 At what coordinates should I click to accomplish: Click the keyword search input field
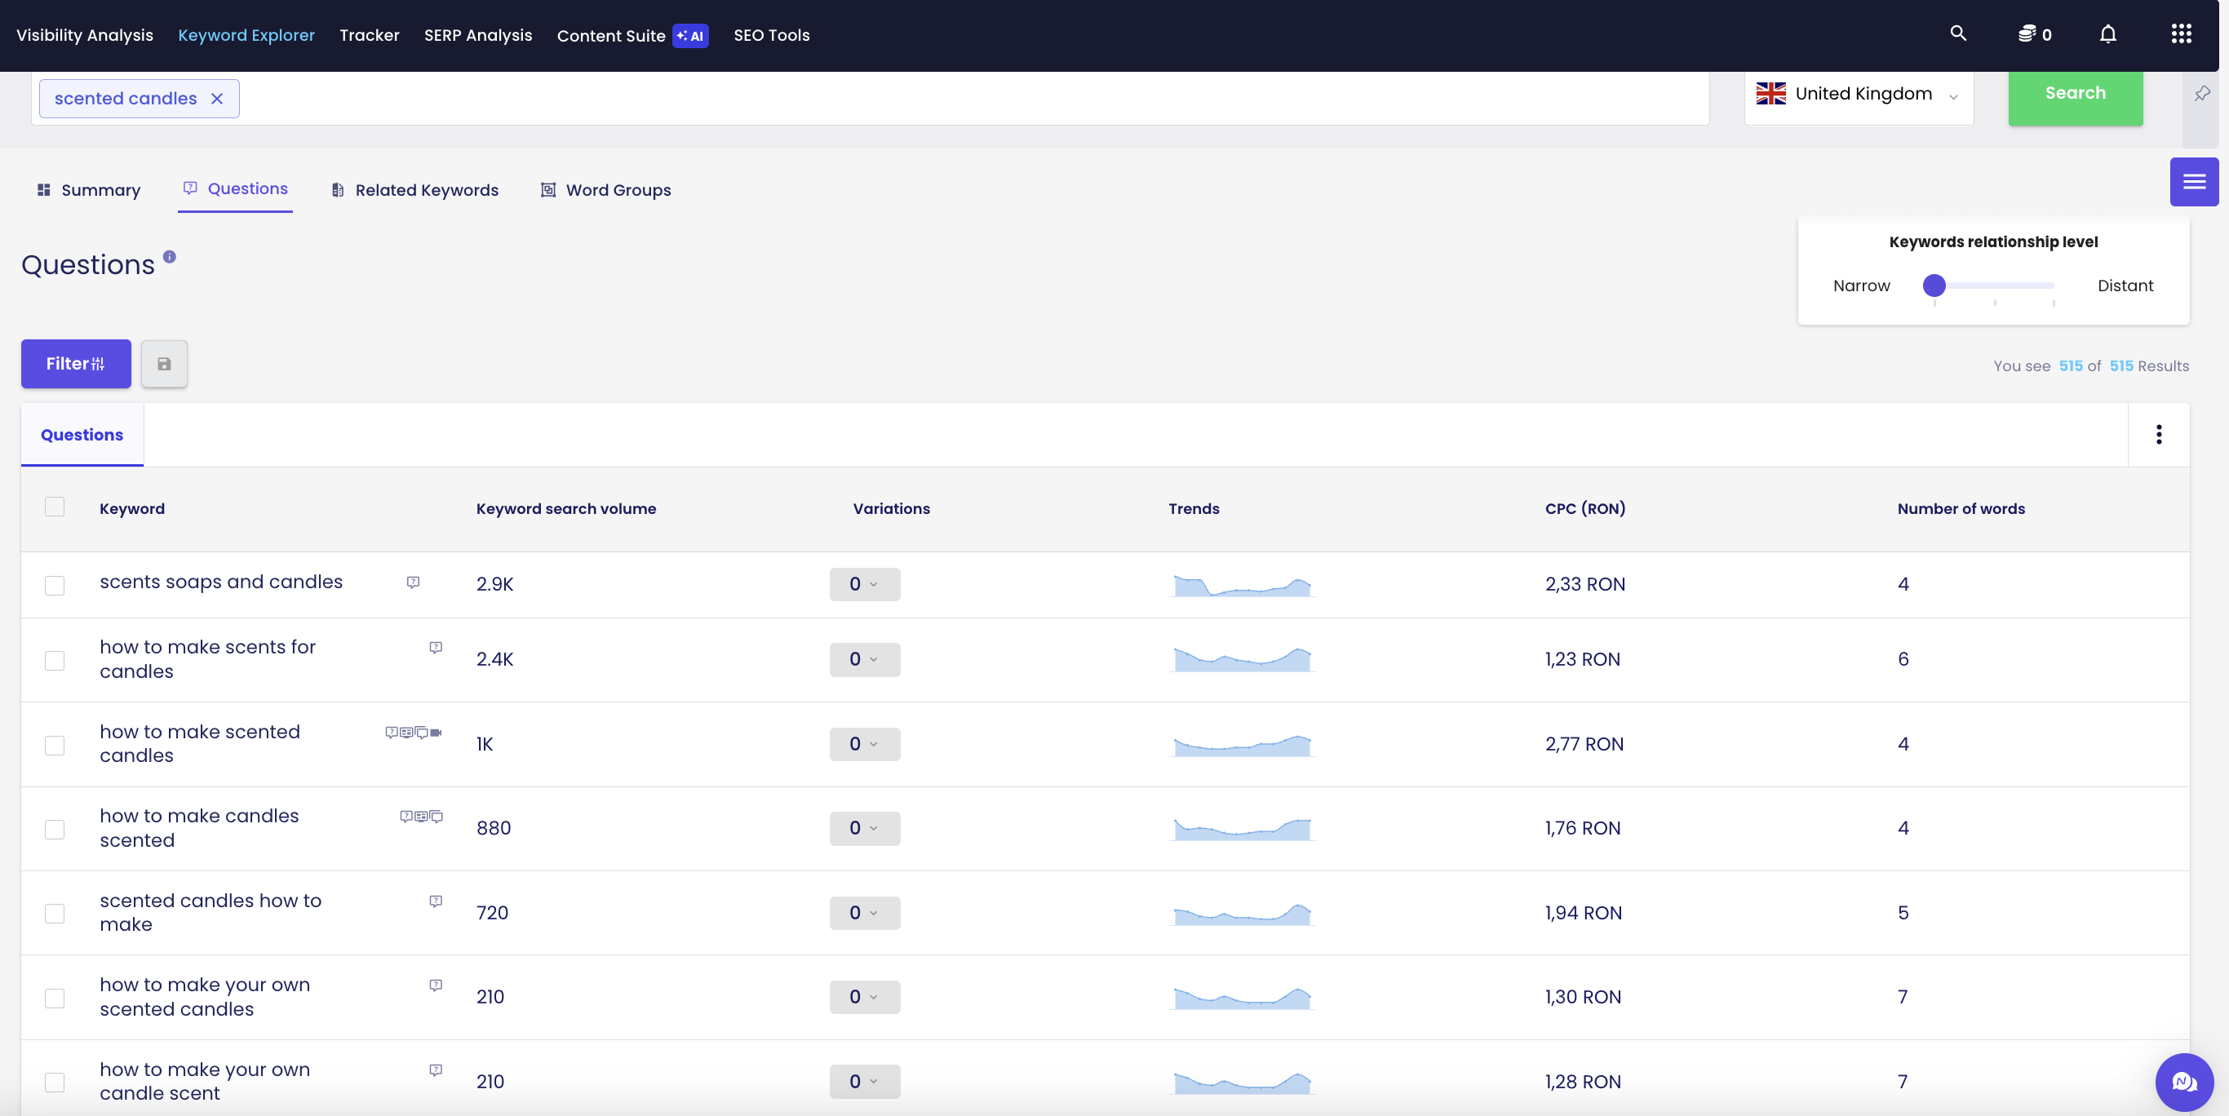click(870, 99)
